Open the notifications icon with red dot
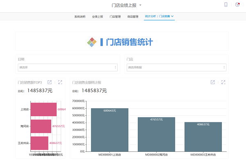 (237, 5)
